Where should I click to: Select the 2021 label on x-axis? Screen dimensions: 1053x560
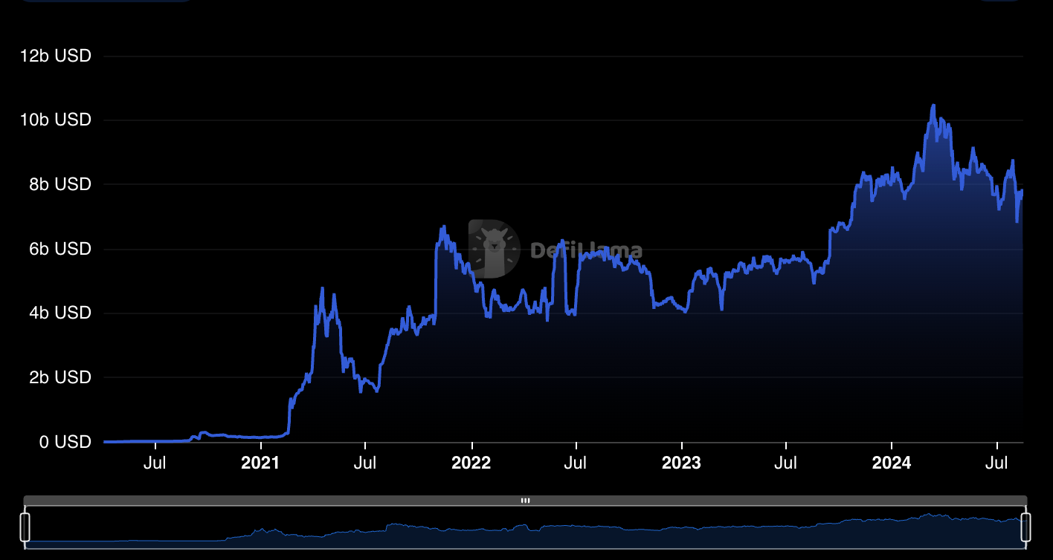tap(260, 463)
